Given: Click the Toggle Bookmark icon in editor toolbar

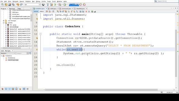Looking at the screenshot, I should click(77, 12).
